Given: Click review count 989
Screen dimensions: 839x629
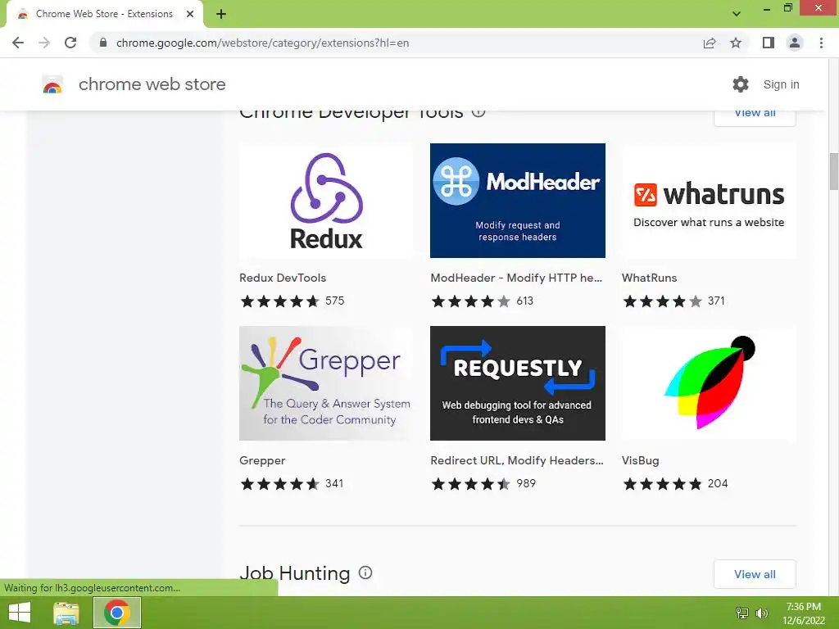Looking at the screenshot, I should [x=526, y=483].
